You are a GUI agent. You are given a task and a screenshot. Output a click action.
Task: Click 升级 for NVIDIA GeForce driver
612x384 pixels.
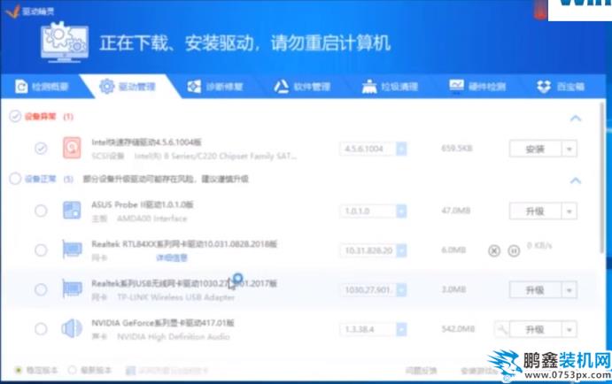click(x=536, y=330)
